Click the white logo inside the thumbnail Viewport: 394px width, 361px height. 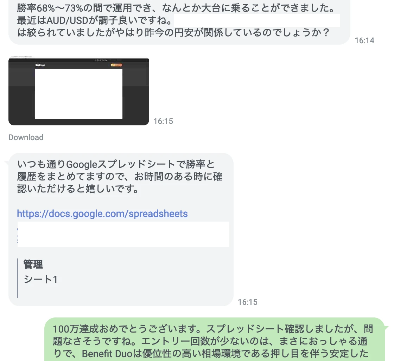(x=40, y=65)
